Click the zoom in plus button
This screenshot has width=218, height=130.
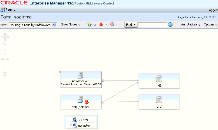coord(5,44)
